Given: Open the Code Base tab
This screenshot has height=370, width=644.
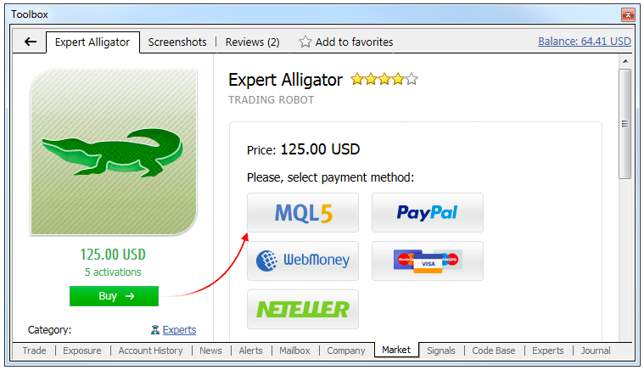Looking at the screenshot, I should (x=493, y=350).
